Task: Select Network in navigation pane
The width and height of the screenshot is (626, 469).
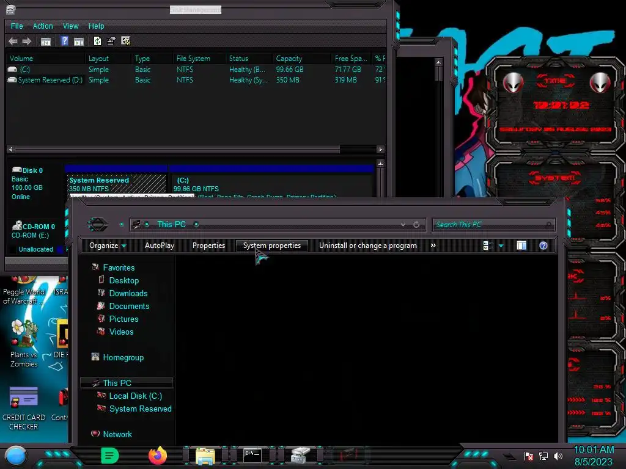Action: (117, 434)
